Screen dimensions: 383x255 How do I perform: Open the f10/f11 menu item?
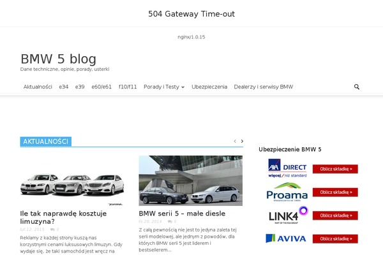[128, 87]
